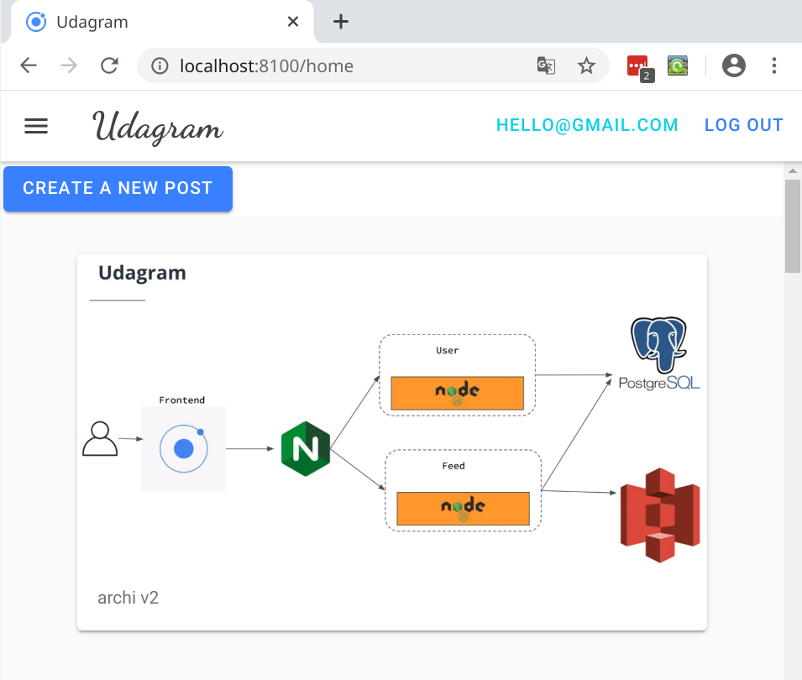
Task: Click CREATE A NEW POST button
Action: tap(118, 188)
